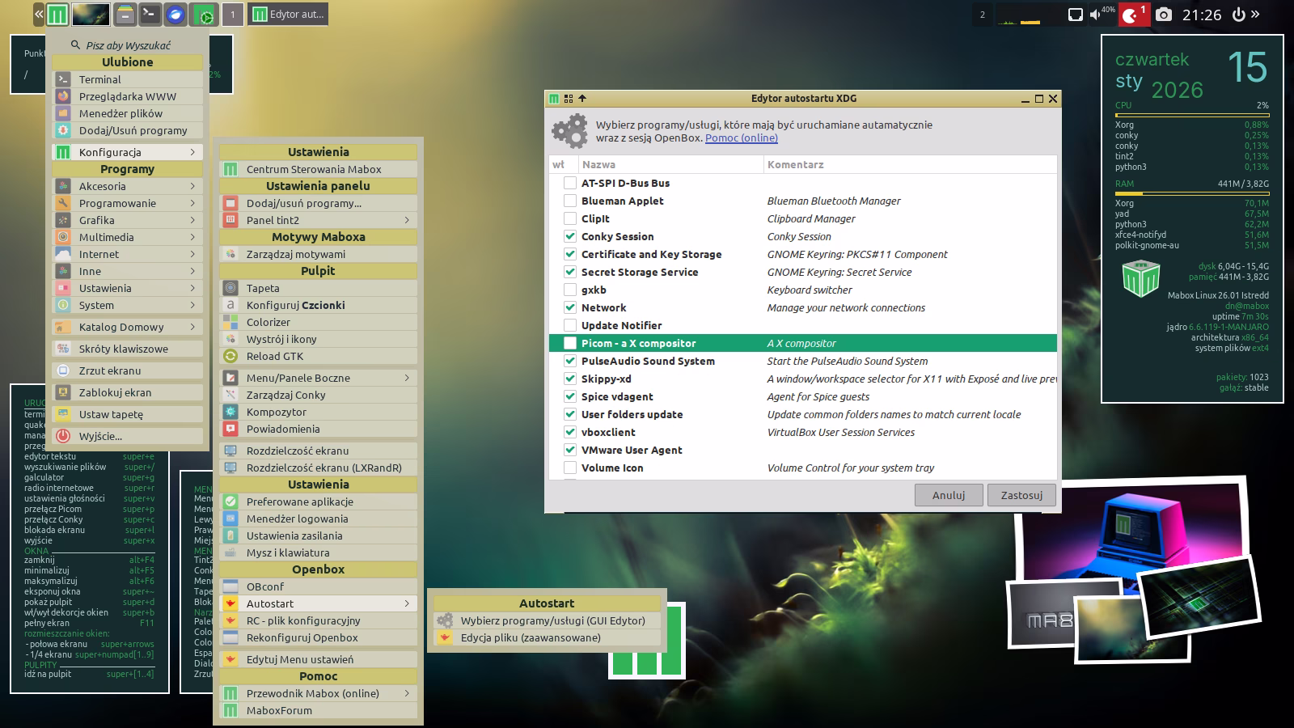Image resolution: width=1294 pixels, height=728 pixels.
Task: Follow the Pomoc (online) link
Action: [741, 138]
